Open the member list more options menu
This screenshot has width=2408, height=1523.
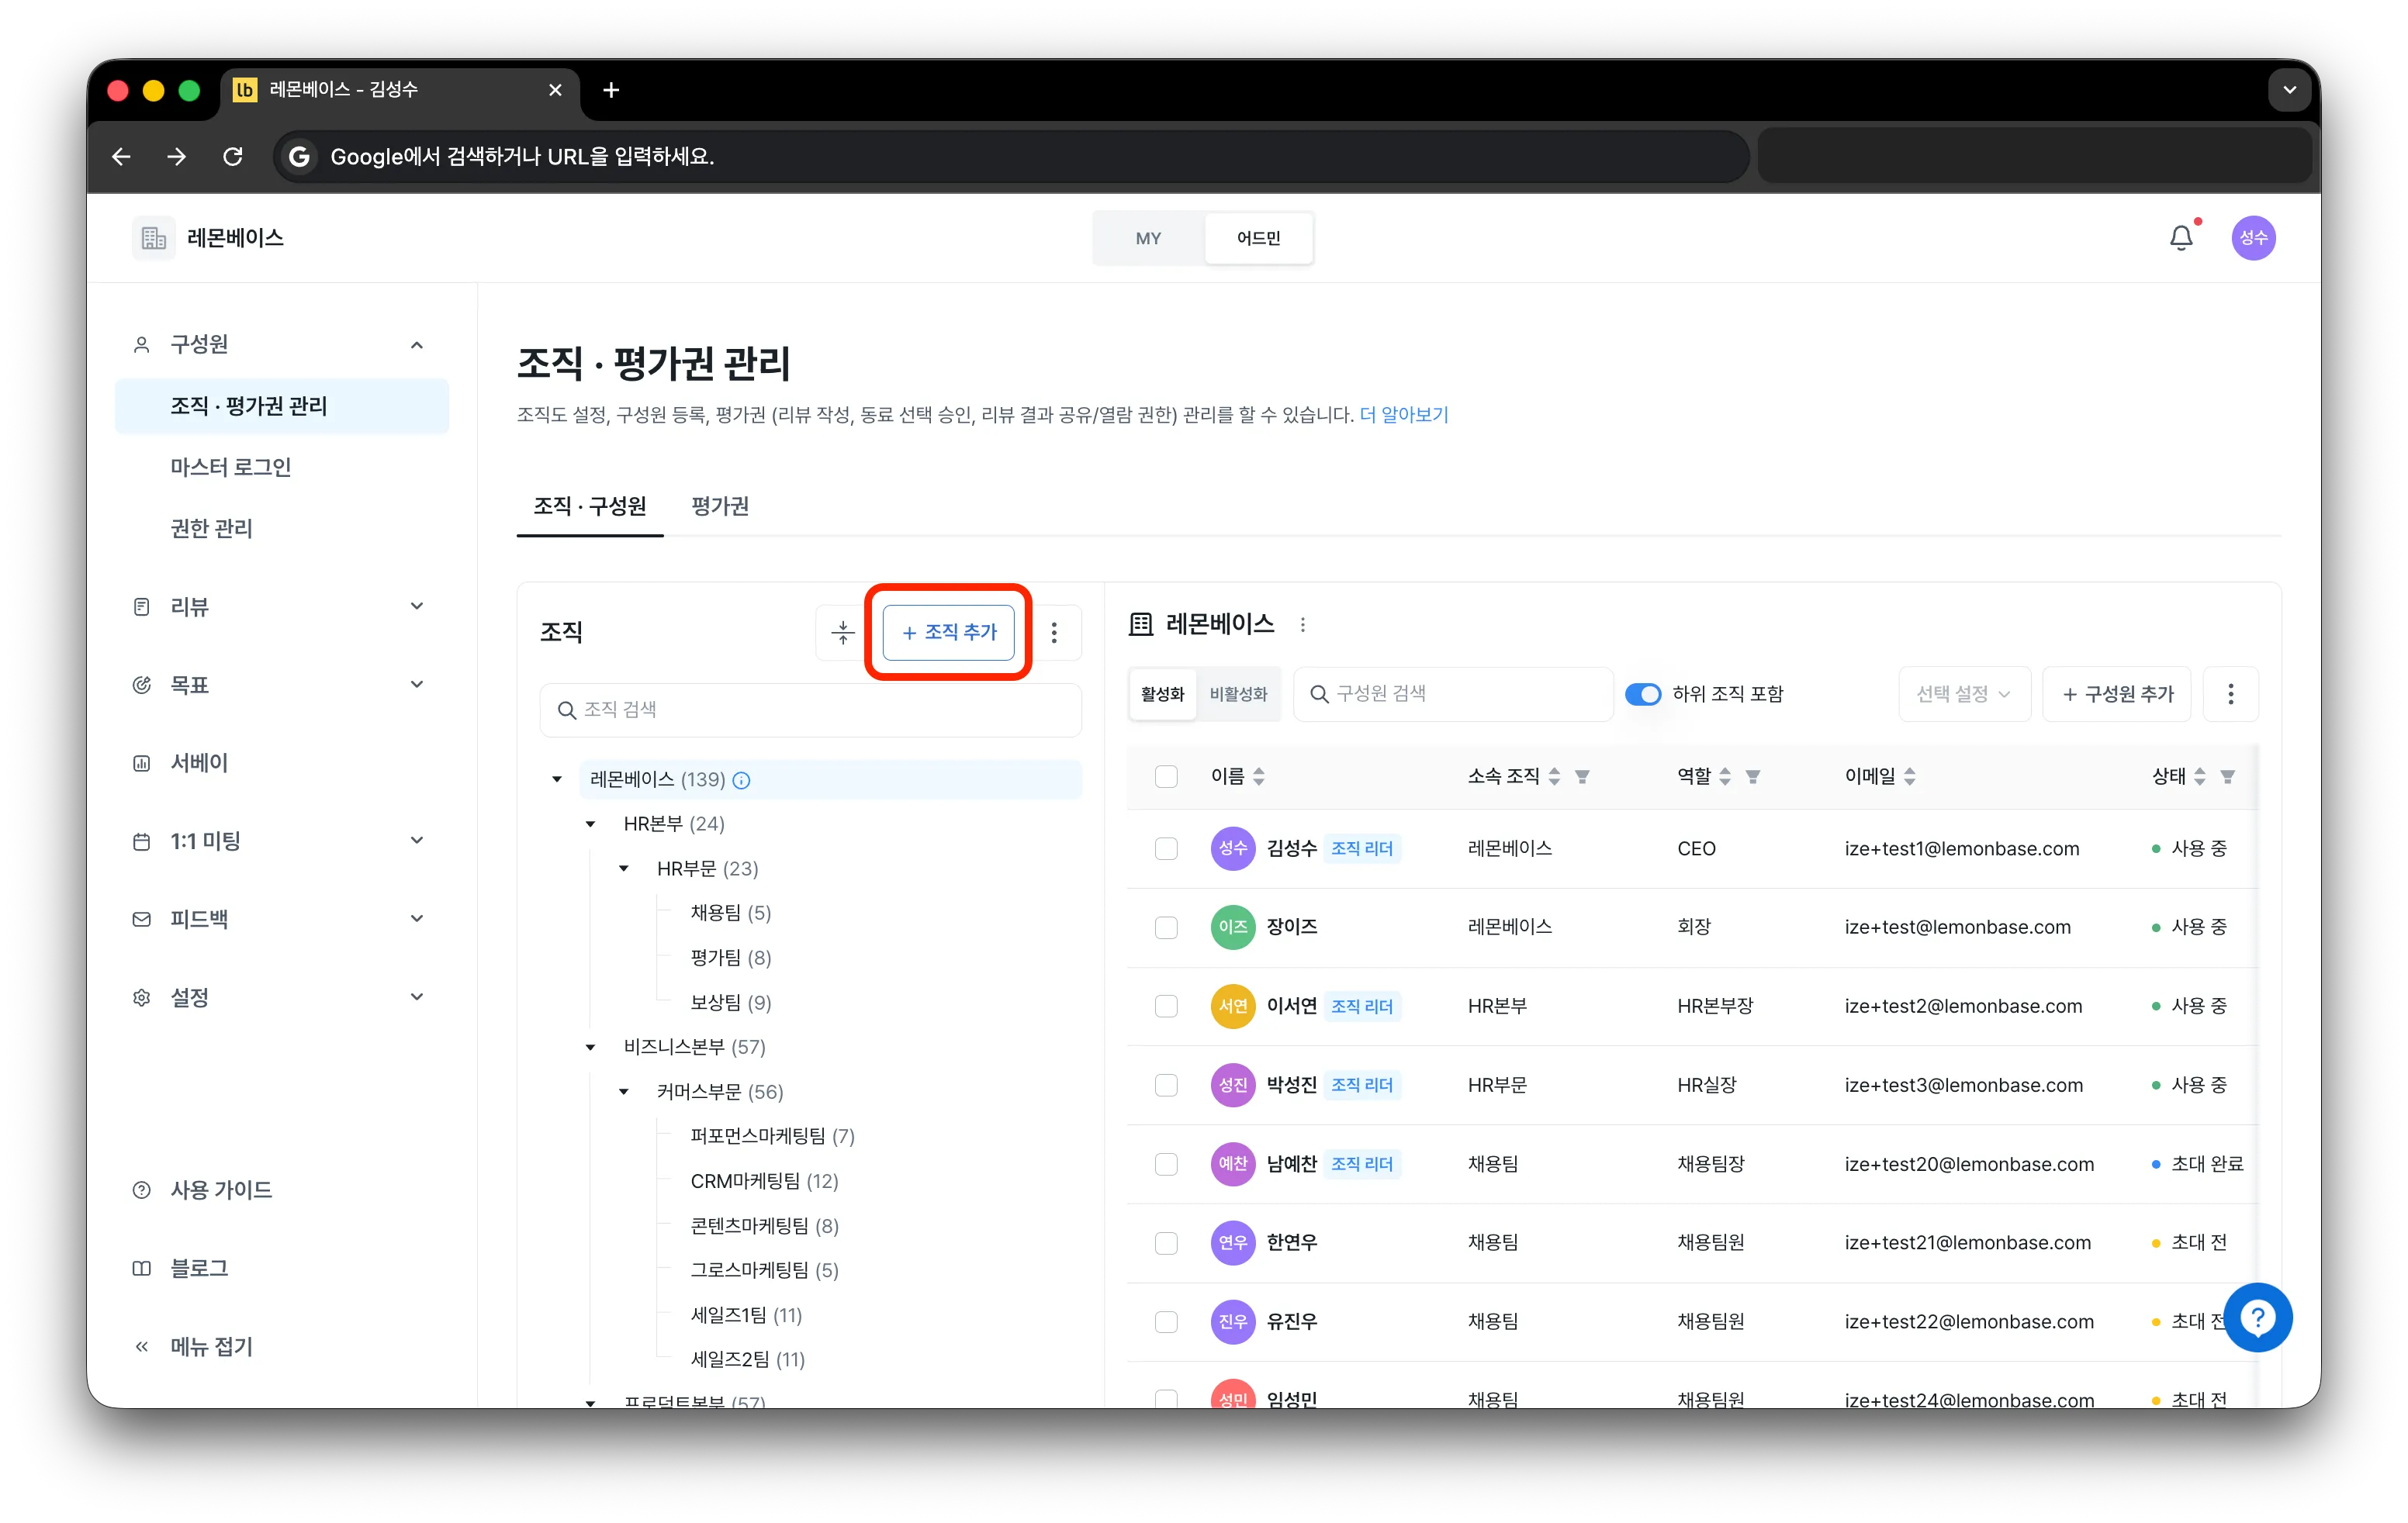point(2230,695)
